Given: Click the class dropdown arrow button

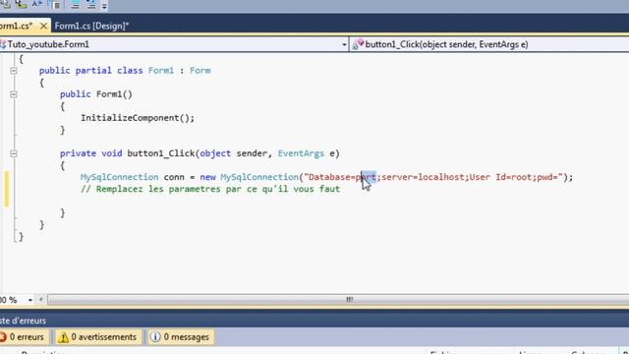Looking at the screenshot, I should click(x=344, y=44).
